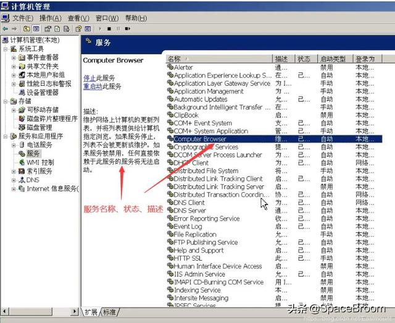Select 服务 node in the tree
The width and height of the screenshot is (395, 323).
33,154
